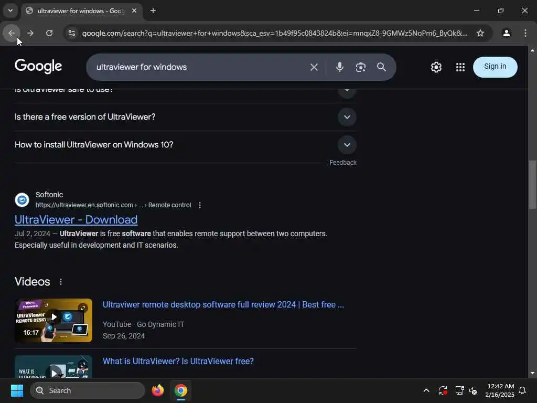Click the Softonic URL breadcrumb text
The height and width of the screenshot is (403, 537).
tap(113, 205)
